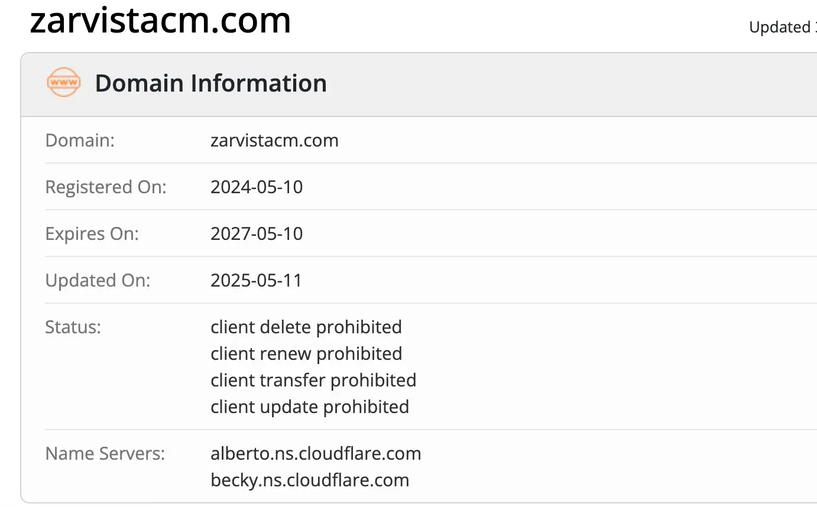Click the Expires On date 2027-05-10
Screen dimensions: 817x507
(x=257, y=233)
